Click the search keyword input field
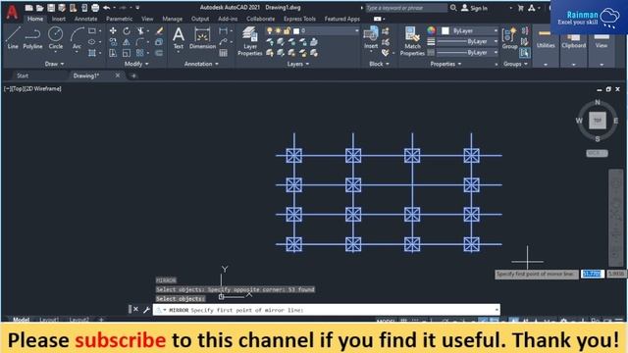Screen dimensions: 628x353 (405, 8)
